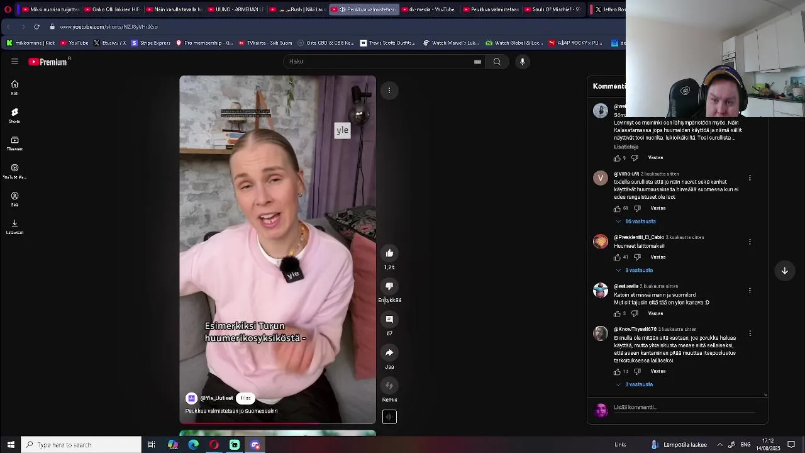
Task: Open avatar of @Vilho-u9j commenter
Action: coord(601,178)
